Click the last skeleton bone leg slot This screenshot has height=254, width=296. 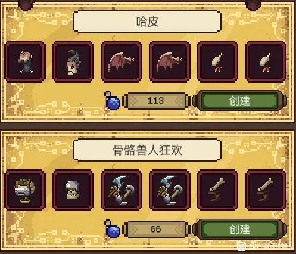[x=266, y=190]
